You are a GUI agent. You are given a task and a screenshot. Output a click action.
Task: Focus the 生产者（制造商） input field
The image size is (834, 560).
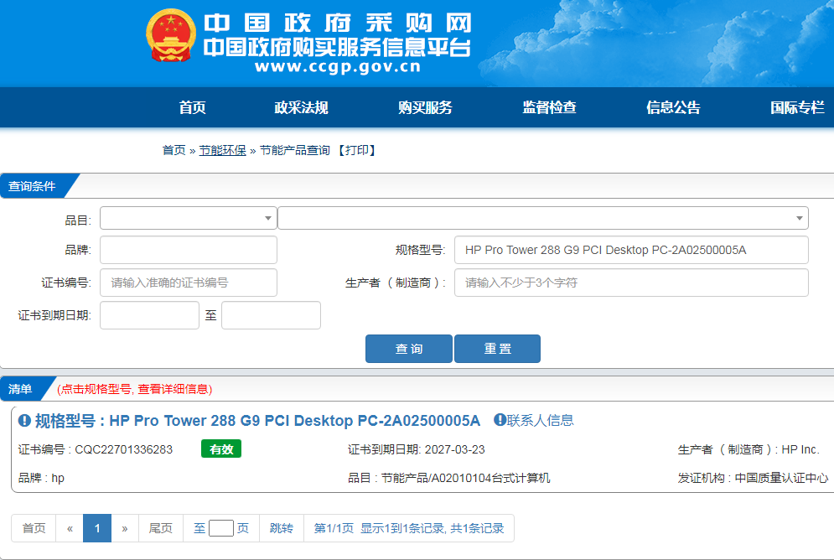631,283
